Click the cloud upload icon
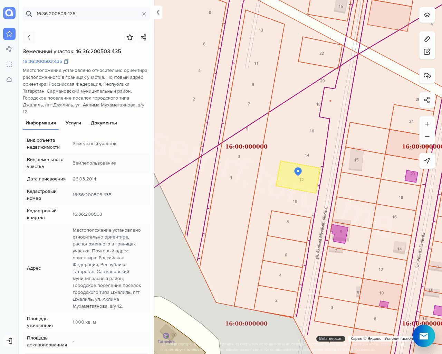Viewport: 442px width, 354px height. 427,76
